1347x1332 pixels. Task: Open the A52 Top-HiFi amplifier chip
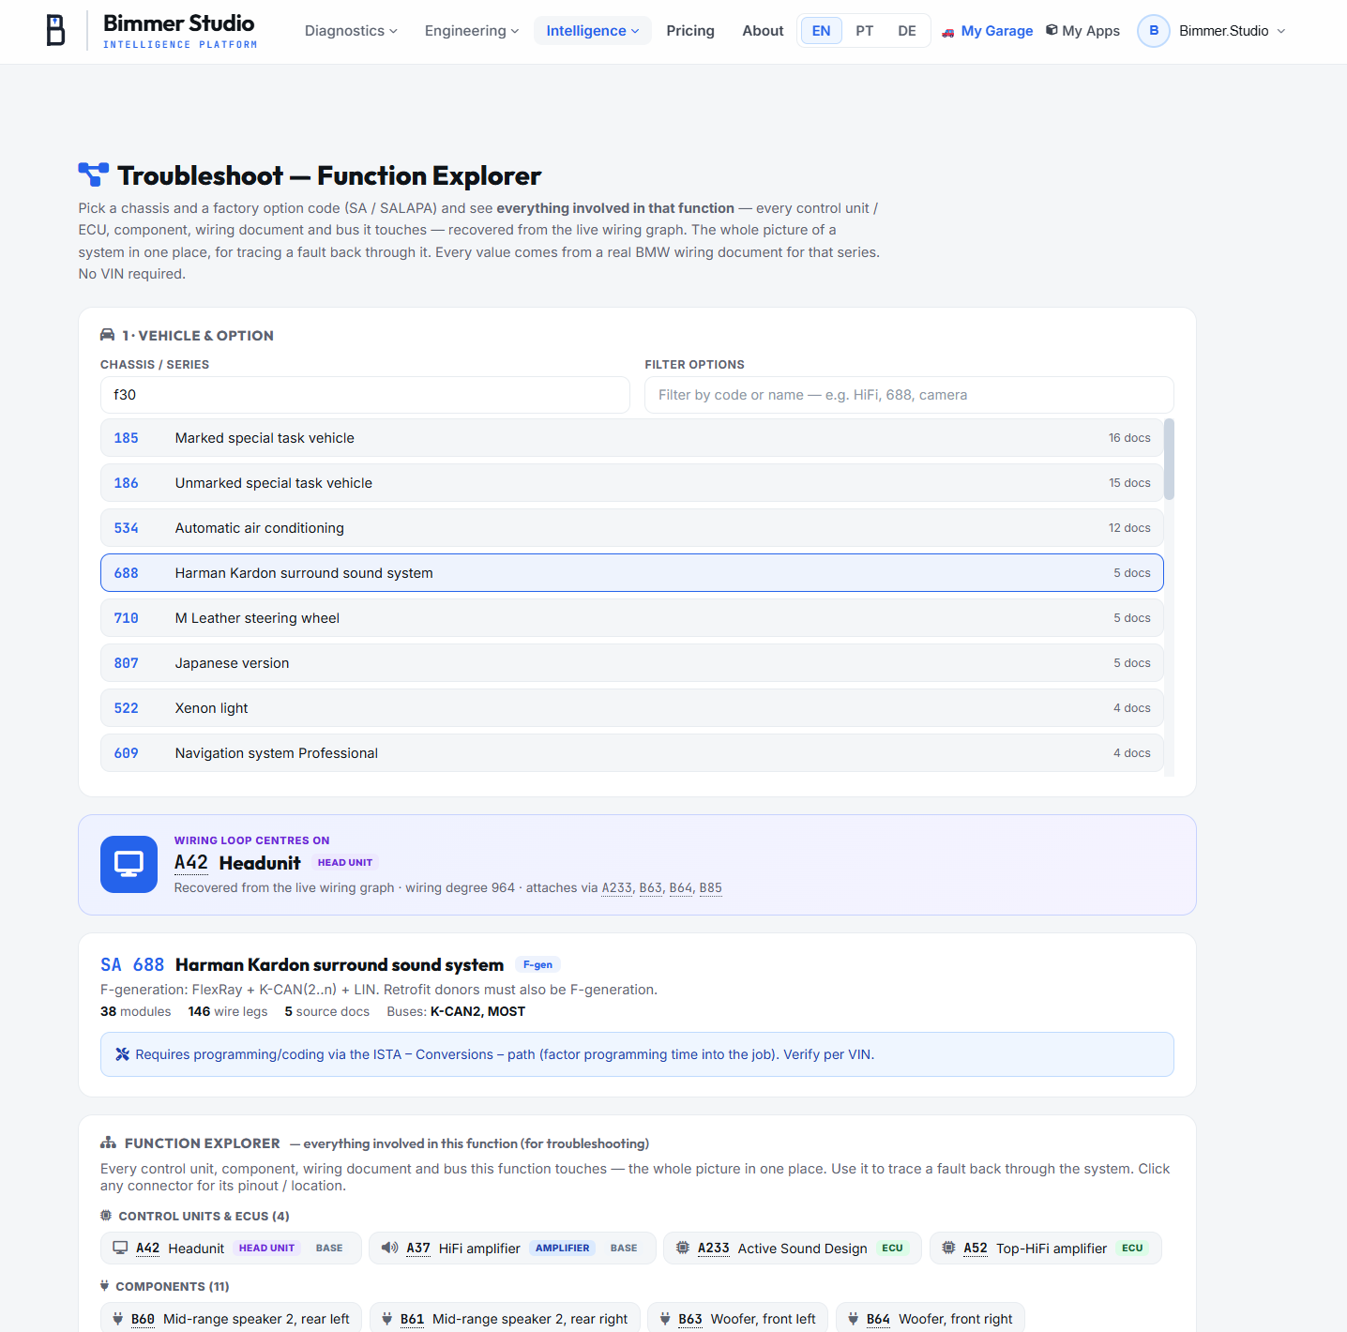tap(1046, 1248)
